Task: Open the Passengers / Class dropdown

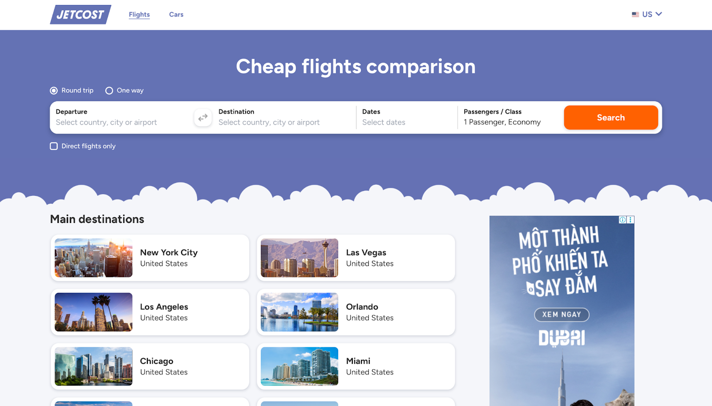Action: [508, 118]
